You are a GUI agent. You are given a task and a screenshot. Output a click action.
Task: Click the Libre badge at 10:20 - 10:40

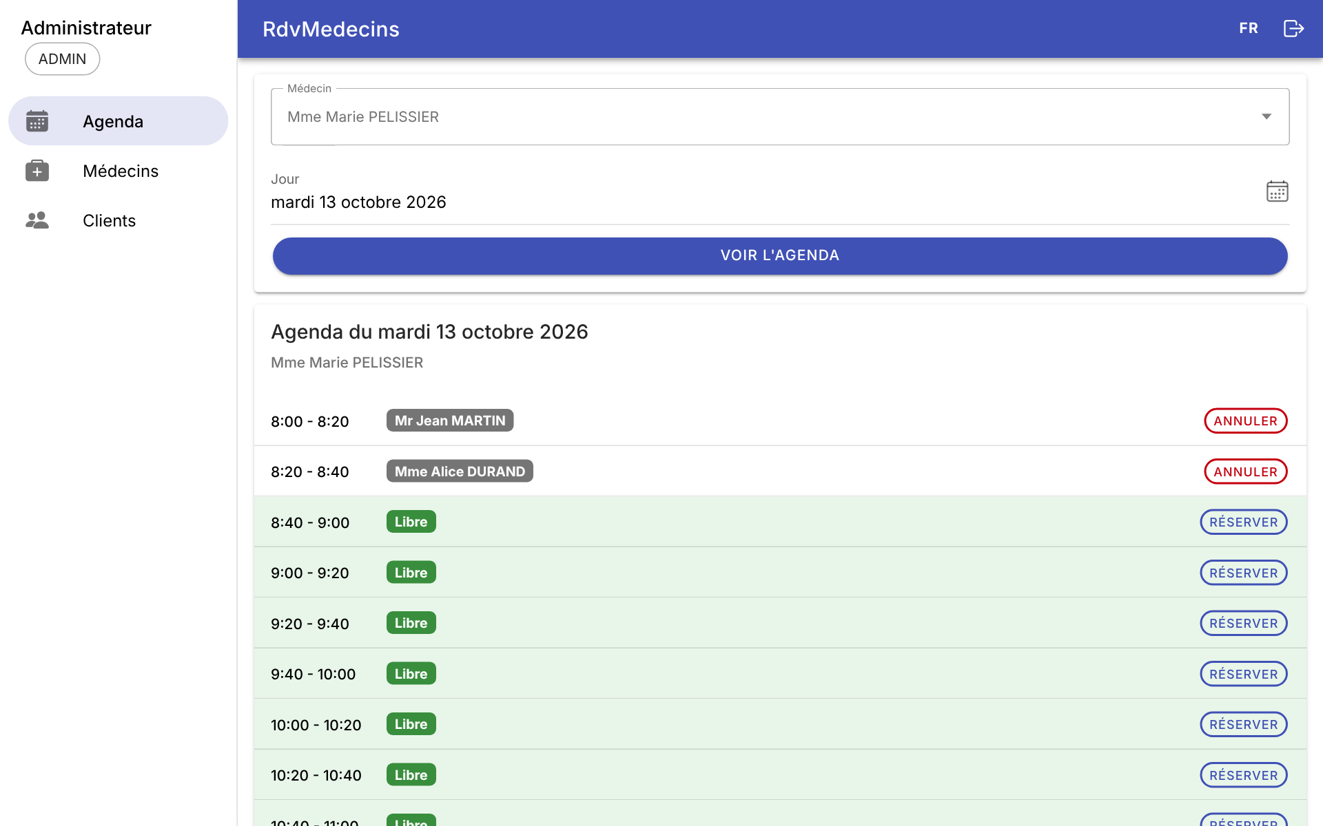[x=411, y=775]
